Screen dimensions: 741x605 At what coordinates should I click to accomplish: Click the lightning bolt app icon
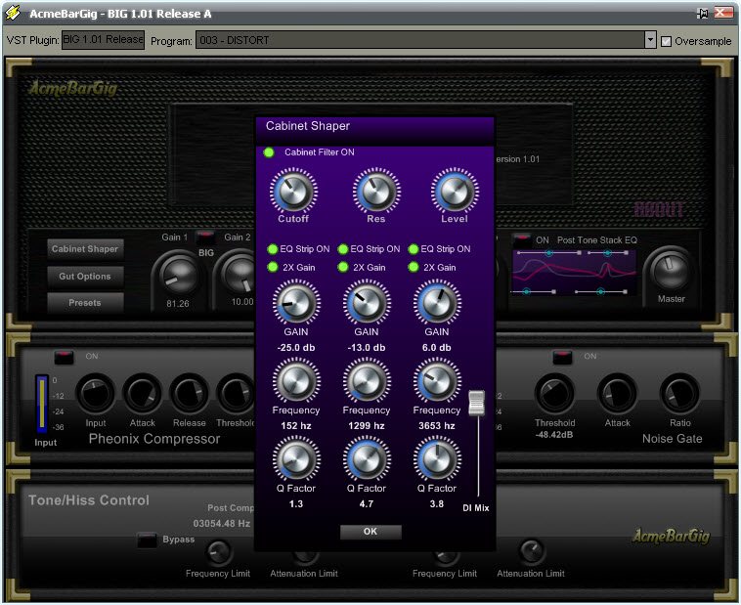coord(14,13)
